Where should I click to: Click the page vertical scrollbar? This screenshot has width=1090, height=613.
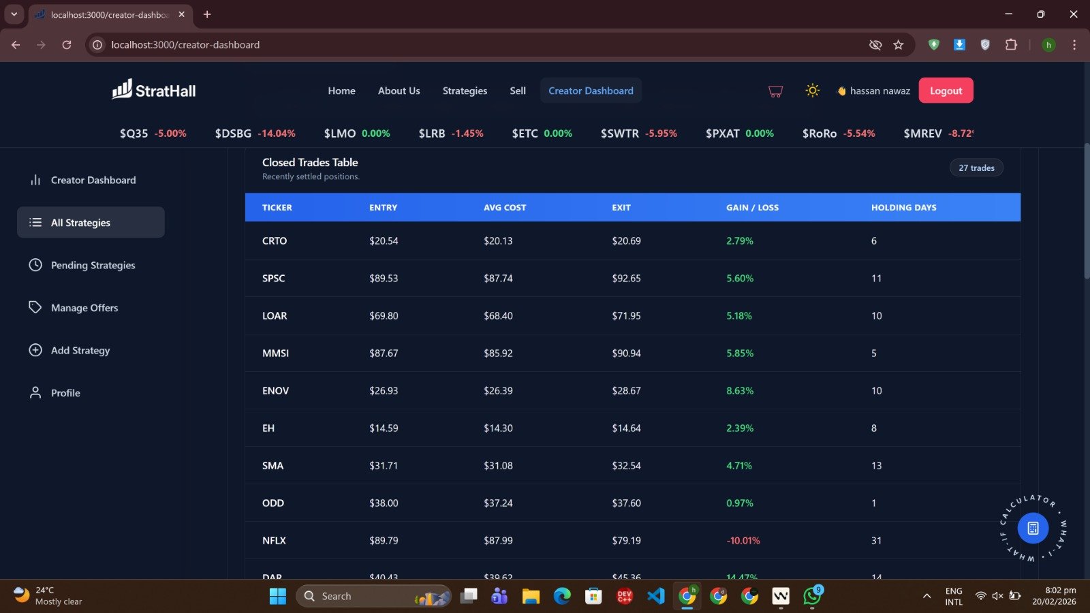1086,211
